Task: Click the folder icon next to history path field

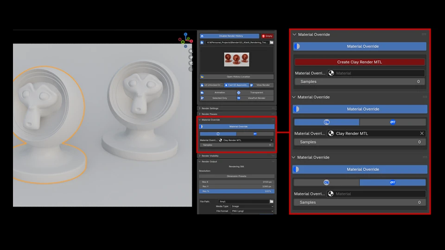Action: click(x=272, y=43)
